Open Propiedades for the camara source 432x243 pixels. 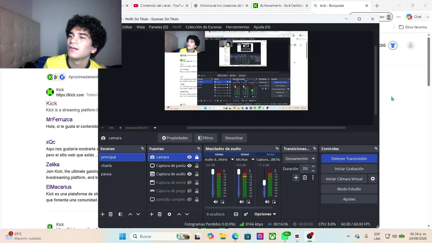coord(175,138)
